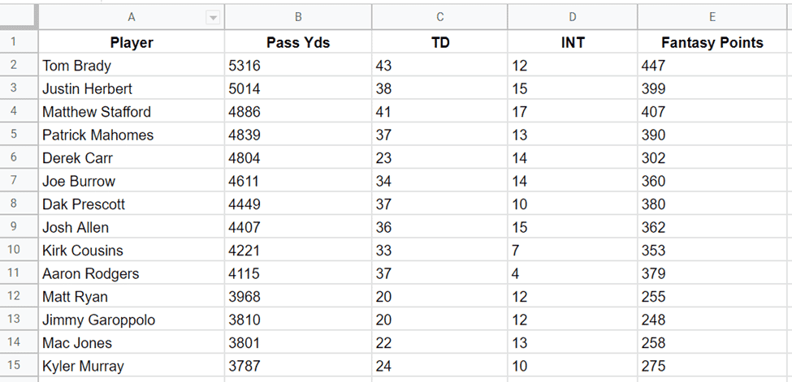Click the "Fantasy Points" header cell
This screenshot has height=382, width=792.
point(714,43)
